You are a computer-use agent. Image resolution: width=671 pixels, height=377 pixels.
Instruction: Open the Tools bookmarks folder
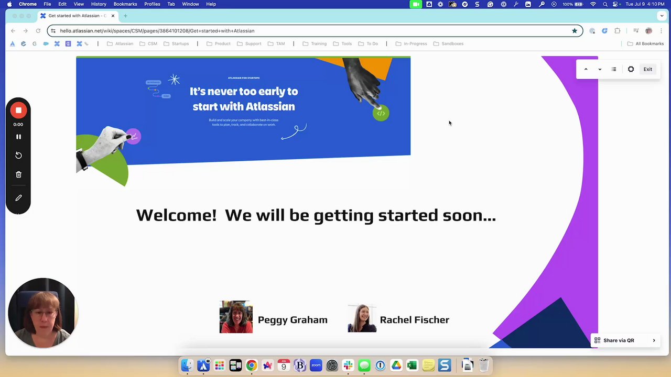click(x=342, y=43)
